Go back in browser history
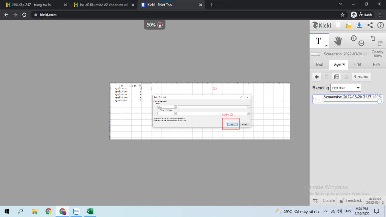 pos(6,15)
